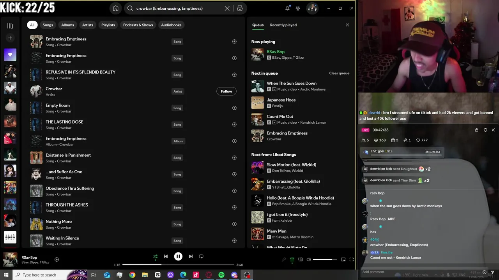This screenshot has height=280, width=499.
Task: Select the Artists filter chip
Action: (88, 25)
